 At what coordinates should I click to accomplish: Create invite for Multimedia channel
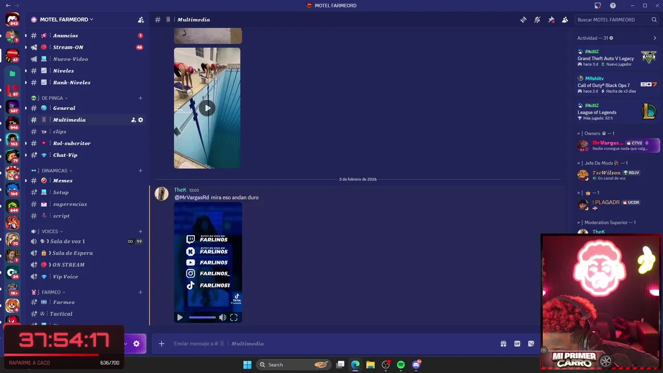coord(133,120)
